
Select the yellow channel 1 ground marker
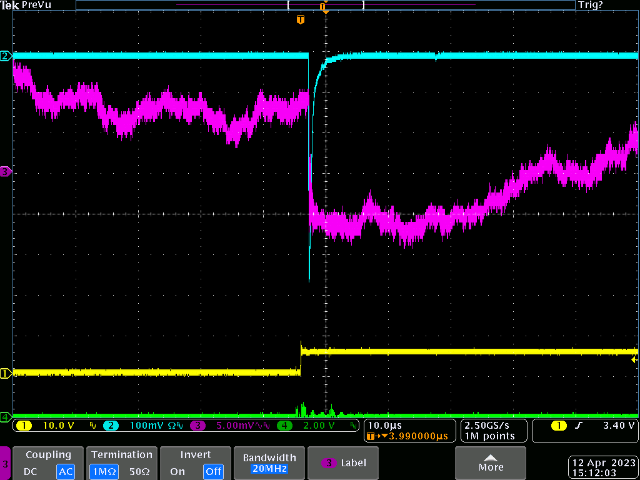6,374
